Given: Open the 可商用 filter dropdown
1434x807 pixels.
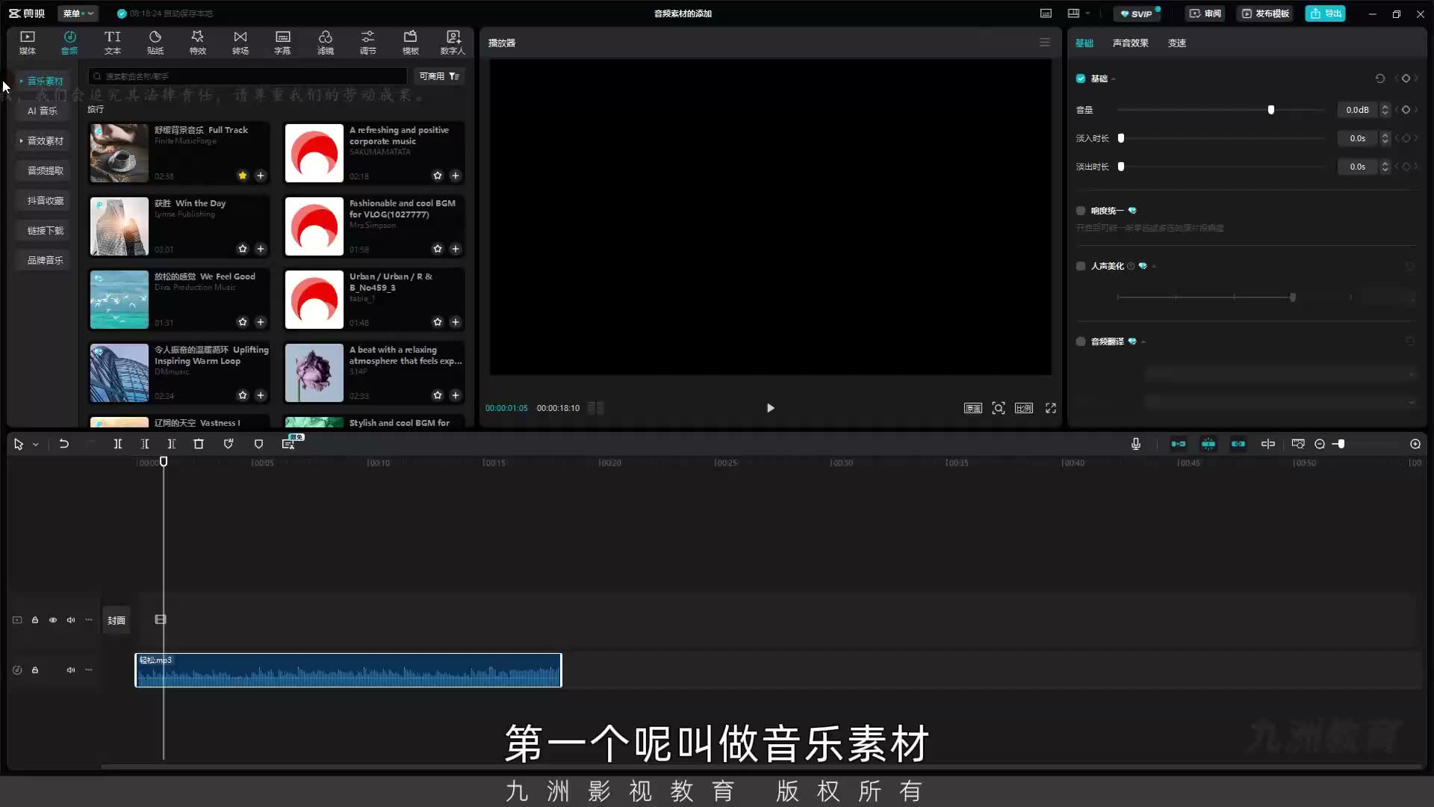Looking at the screenshot, I should [439, 76].
